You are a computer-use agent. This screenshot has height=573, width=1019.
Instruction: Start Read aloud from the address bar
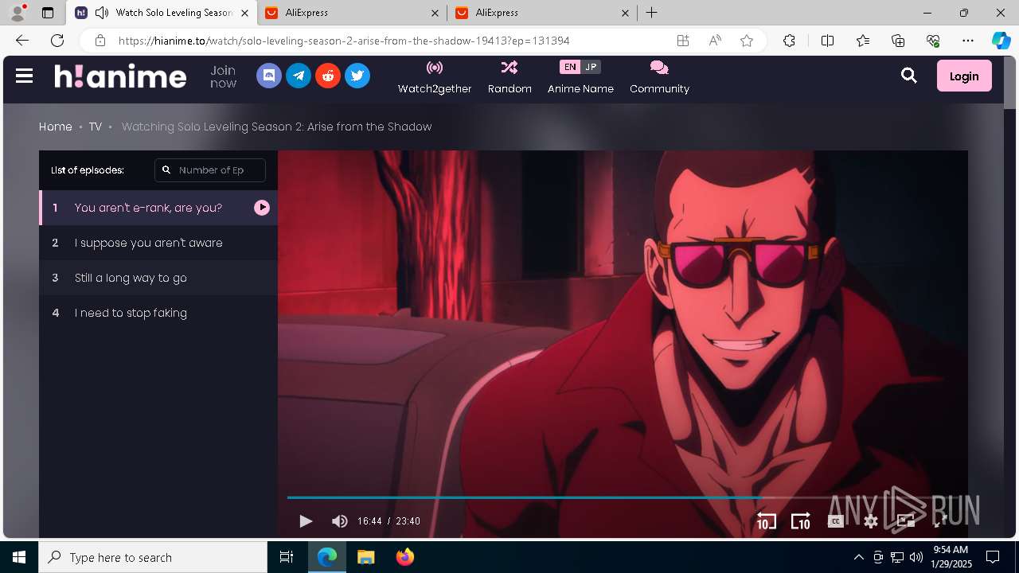pos(715,41)
